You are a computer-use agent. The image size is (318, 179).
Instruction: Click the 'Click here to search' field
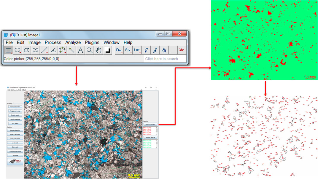(165, 59)
